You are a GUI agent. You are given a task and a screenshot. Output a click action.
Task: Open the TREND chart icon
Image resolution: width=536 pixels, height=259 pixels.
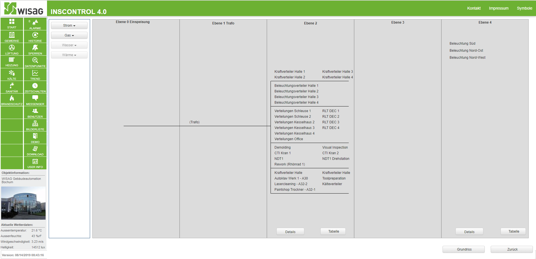tap(35, 73)
